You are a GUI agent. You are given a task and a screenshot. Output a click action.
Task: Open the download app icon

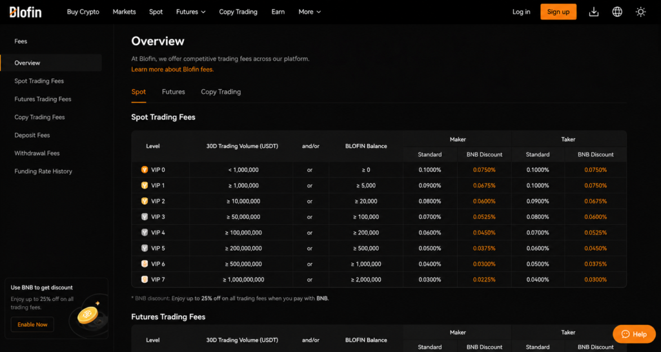pyautogui.click(x=594, y=12)
